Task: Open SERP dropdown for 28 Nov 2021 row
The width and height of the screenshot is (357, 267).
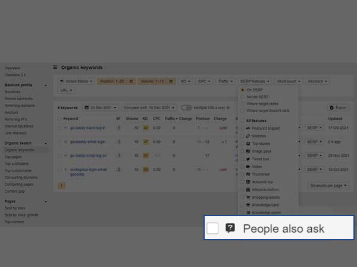Action: [314, 155]
